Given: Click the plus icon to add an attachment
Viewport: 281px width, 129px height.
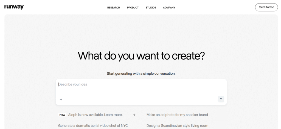Looking at the screenshot, I should click(x=61, y=99).
